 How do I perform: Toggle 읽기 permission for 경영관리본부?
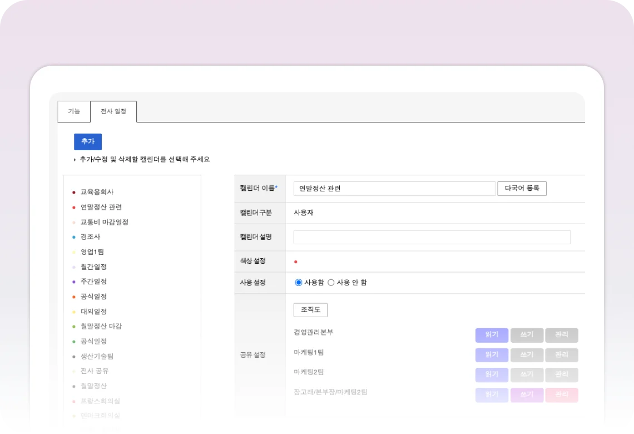pos(492,335)
